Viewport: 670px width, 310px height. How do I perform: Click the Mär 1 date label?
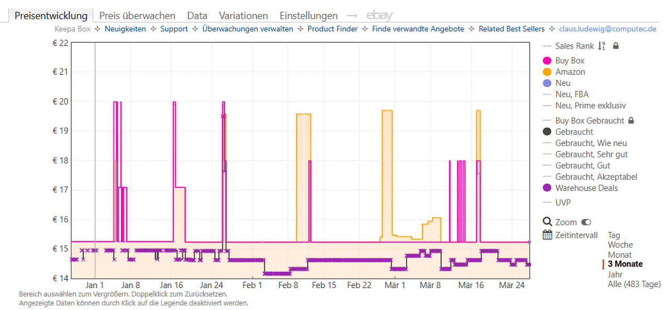click(x=395, y=285)
